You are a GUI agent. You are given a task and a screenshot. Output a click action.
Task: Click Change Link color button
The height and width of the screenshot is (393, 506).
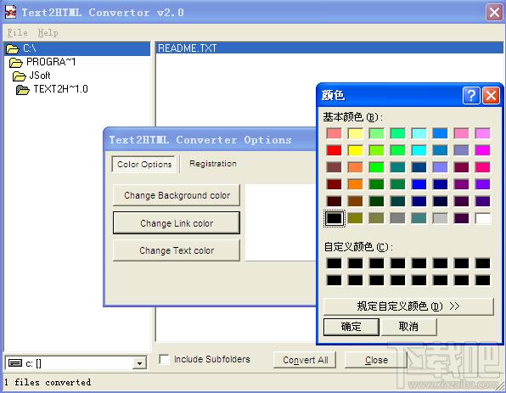[177, 223]
